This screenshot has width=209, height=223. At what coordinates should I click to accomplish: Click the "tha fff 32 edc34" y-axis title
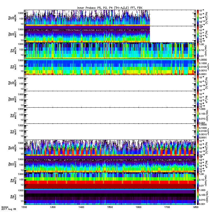(x=12, y=18)
